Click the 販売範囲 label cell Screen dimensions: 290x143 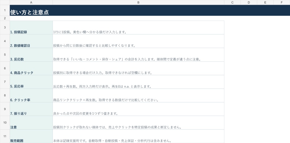point(31,136)
